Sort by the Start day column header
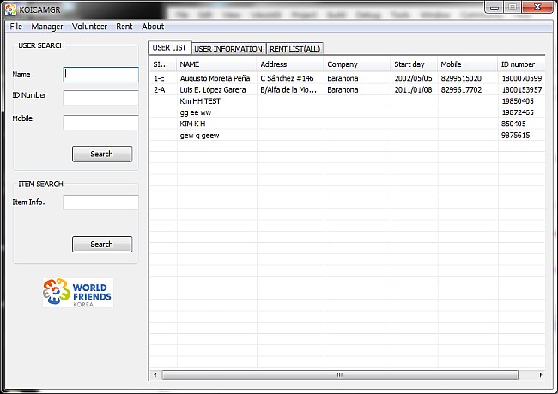This screenshot has width=558, height=394. click(415, 64)
